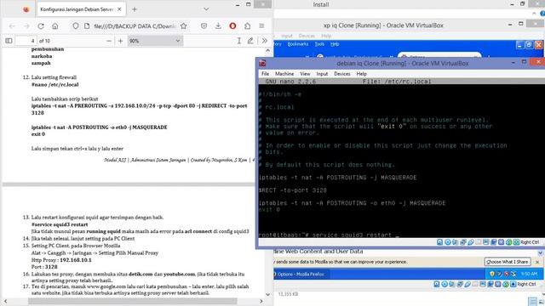545x306 pixels.
Task: Click the PDF horizontal scrollbar
Action: pyautogui.click(x=133, y=301)
